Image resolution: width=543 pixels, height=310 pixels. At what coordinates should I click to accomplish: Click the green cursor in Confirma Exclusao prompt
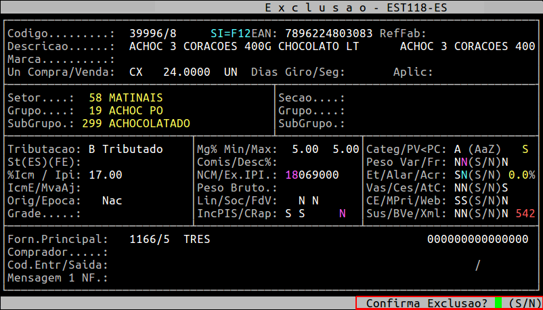498,303
